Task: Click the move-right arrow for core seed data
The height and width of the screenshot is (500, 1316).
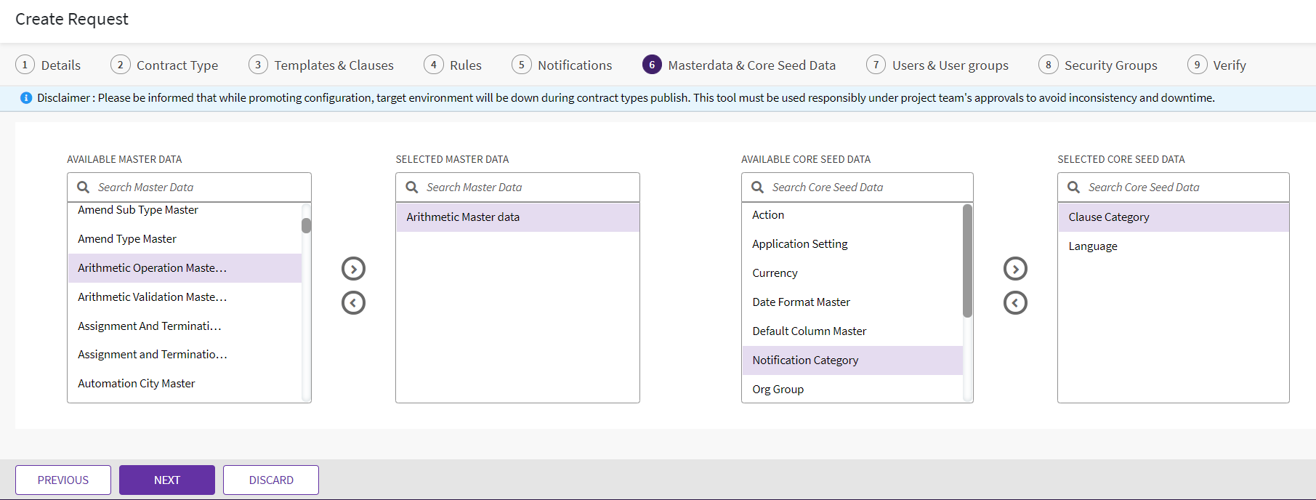Action: [1015, 269]
